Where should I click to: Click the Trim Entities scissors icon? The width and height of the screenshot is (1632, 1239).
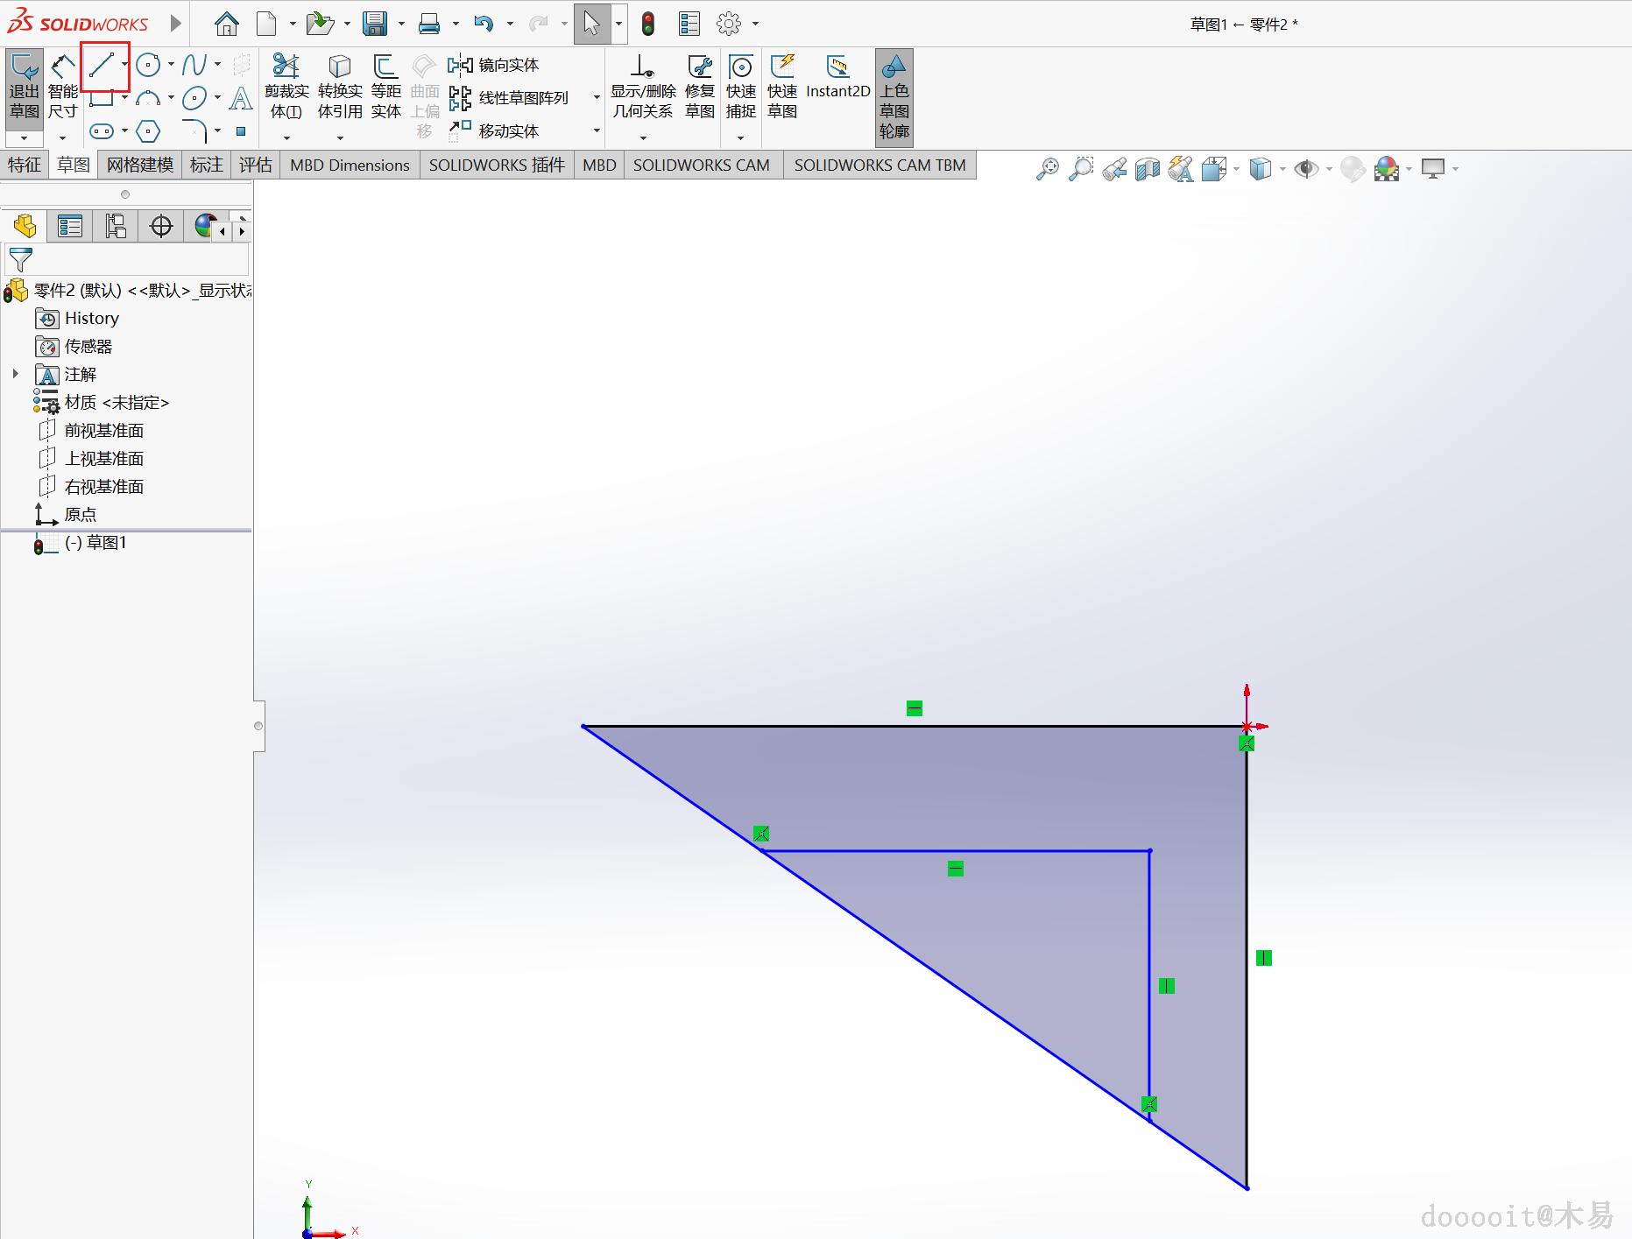tap(286, 66)
